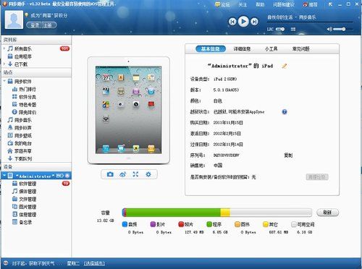Open the 家庭共享 home sharing icon
This screenshot has width=362, height=269.
point(10,151)
